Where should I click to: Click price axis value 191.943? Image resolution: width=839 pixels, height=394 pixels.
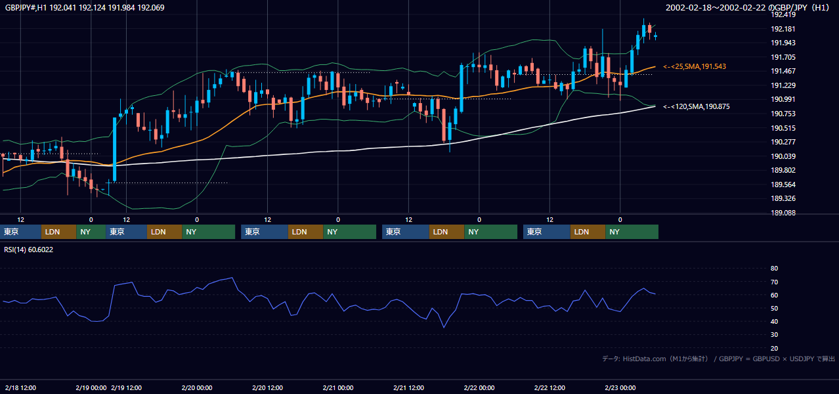point(783,43)
